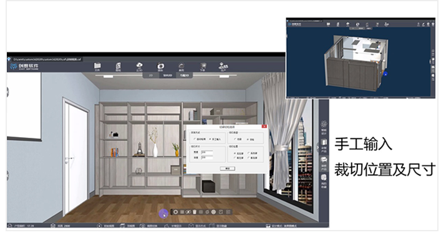The width and height of the screenshot is (441, 235).
Task: Expand the left panel arrow near whiteboard
Action: click(x=8, y=92)
